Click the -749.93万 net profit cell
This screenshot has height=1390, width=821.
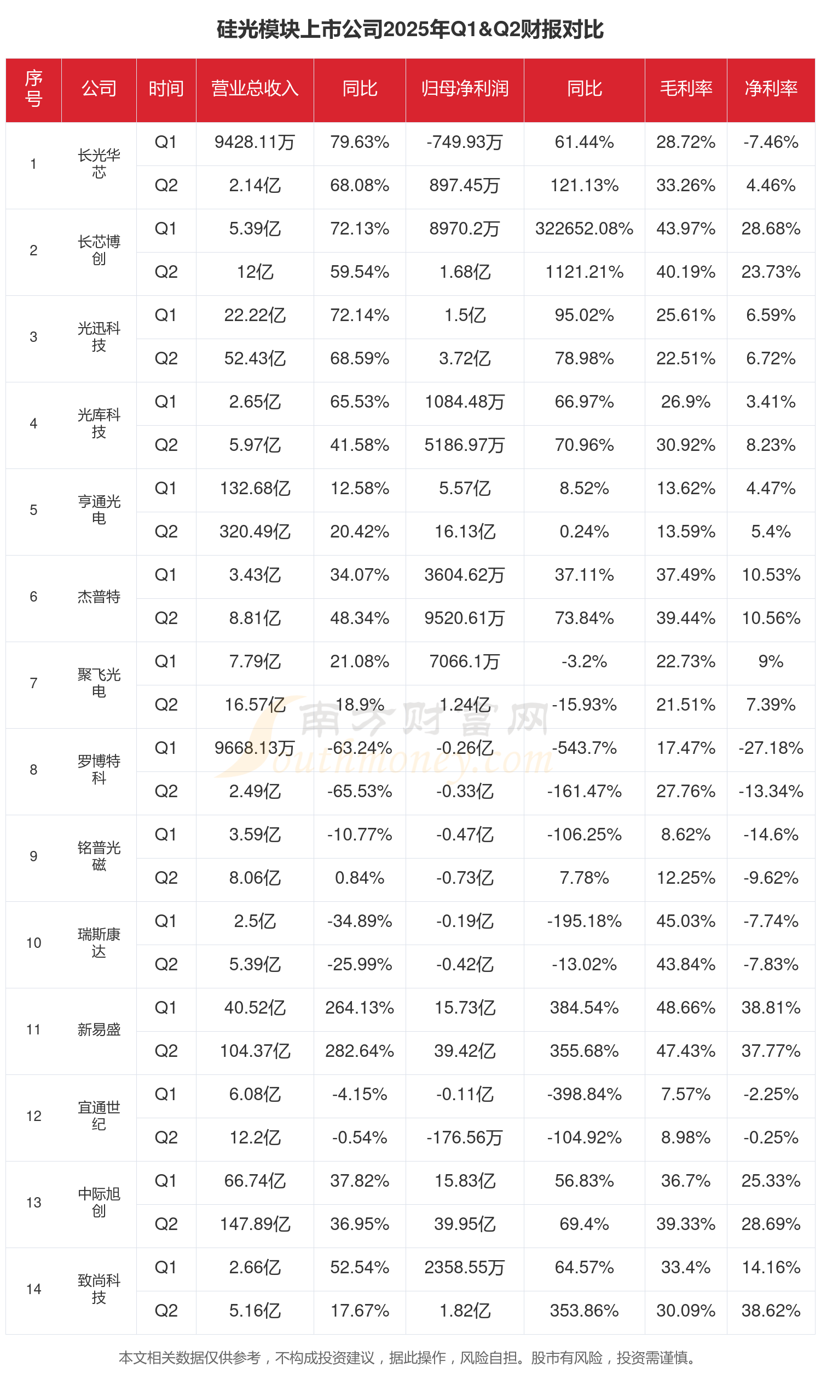pyautogui.click(x=464, y=142)
